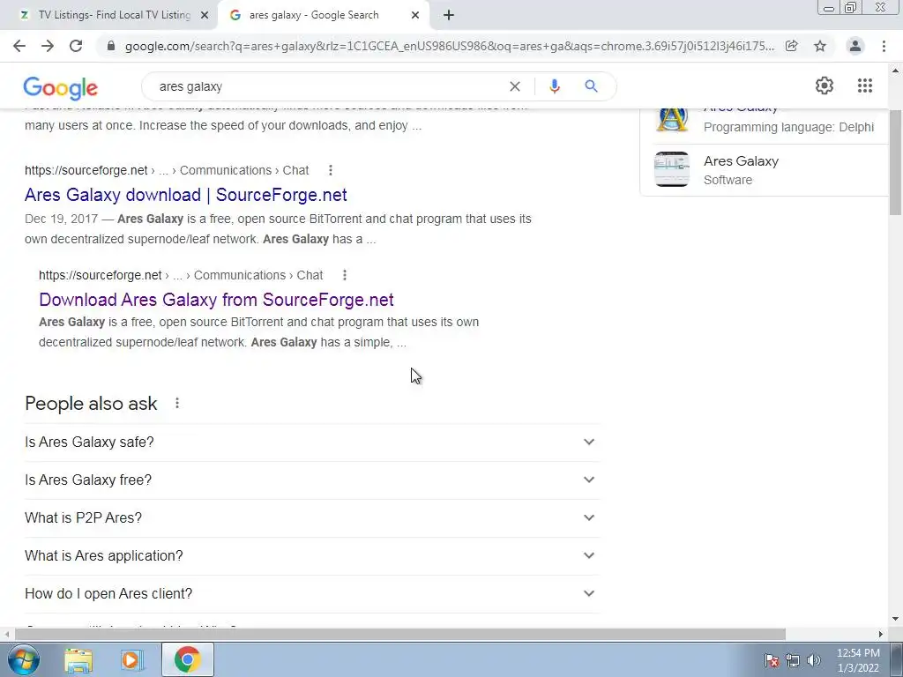Open the Windows Start menu
903x677 pixels.
pos(24,659)
